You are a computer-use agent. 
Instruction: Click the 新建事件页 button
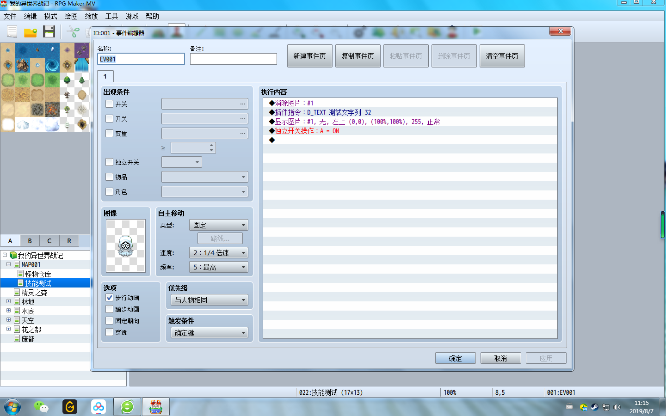[310, 56]
